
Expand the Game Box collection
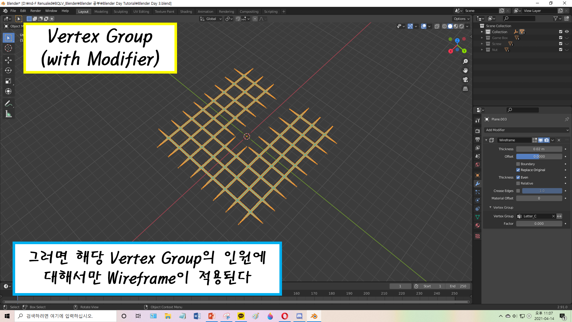click(x=482, y=38)
